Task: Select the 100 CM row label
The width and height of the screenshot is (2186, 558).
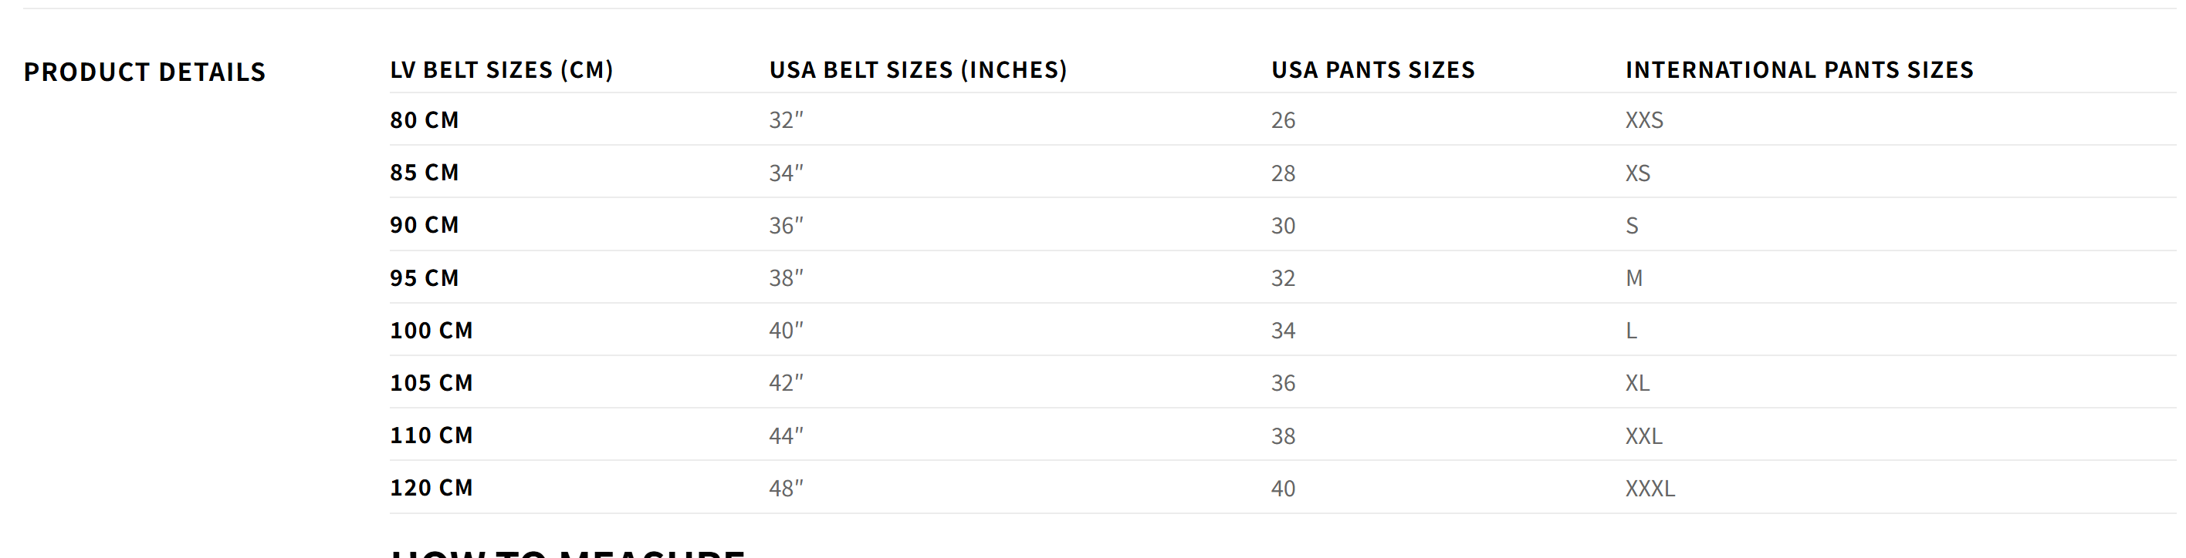Action: [430, 330]
